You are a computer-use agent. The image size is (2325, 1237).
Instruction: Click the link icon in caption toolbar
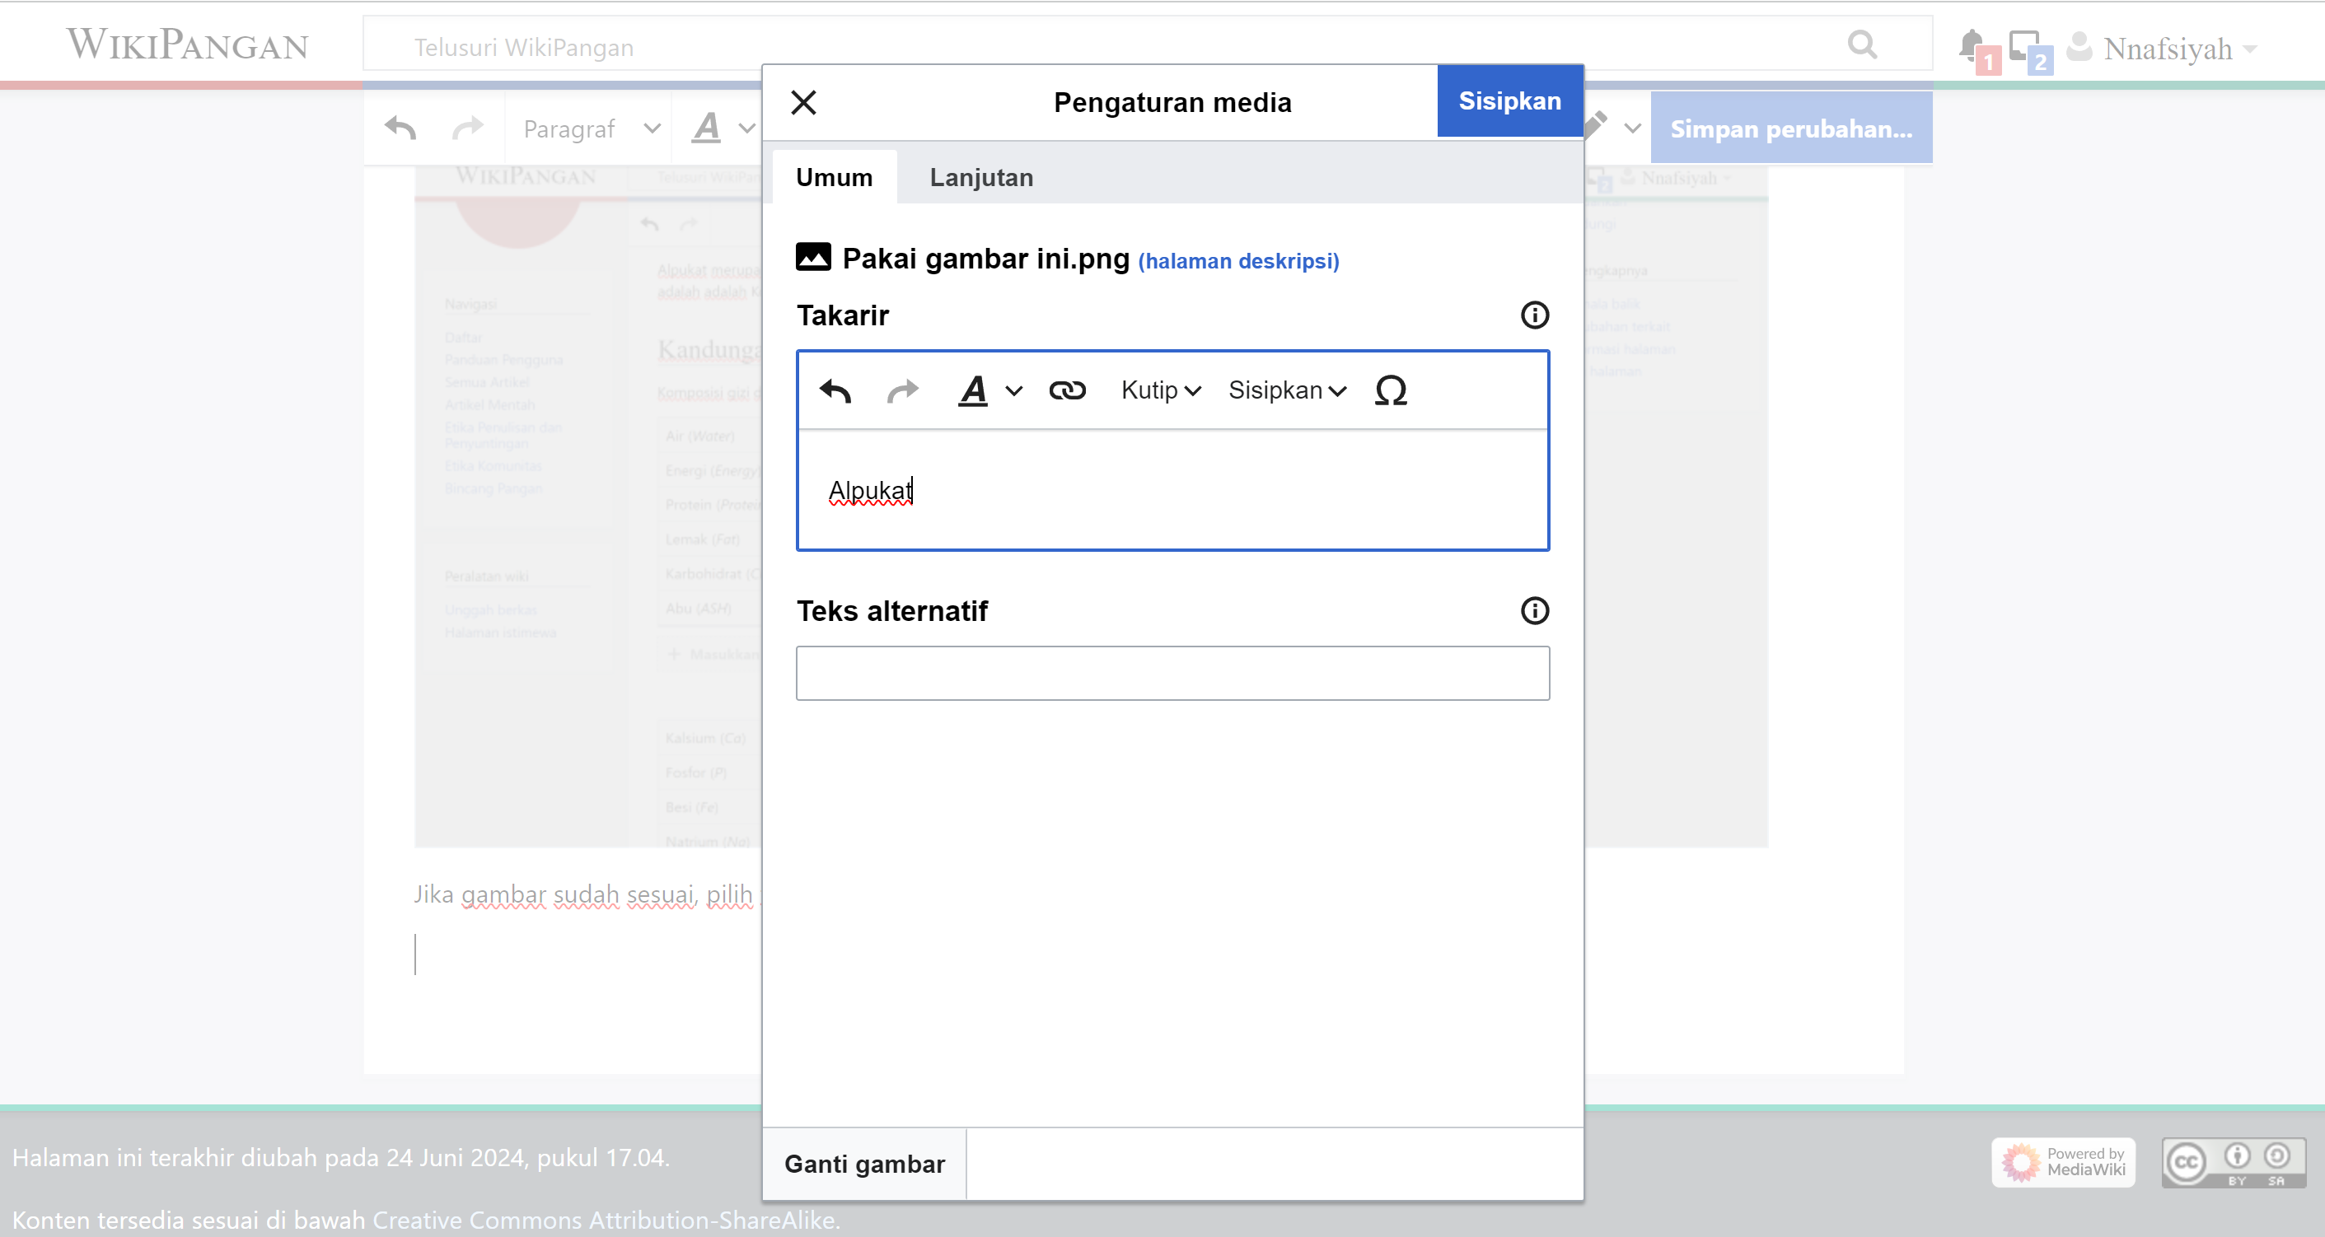pyautogui.click(x=1067, y=390)
